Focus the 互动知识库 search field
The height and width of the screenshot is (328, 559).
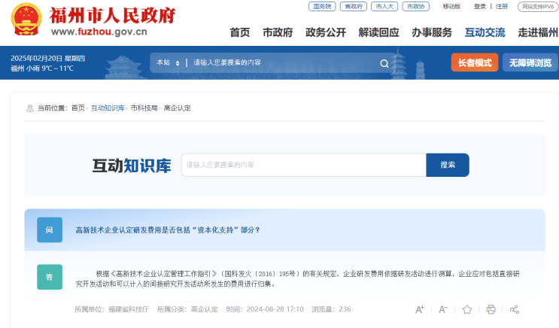pyautogui.click(x=304, y=165)
